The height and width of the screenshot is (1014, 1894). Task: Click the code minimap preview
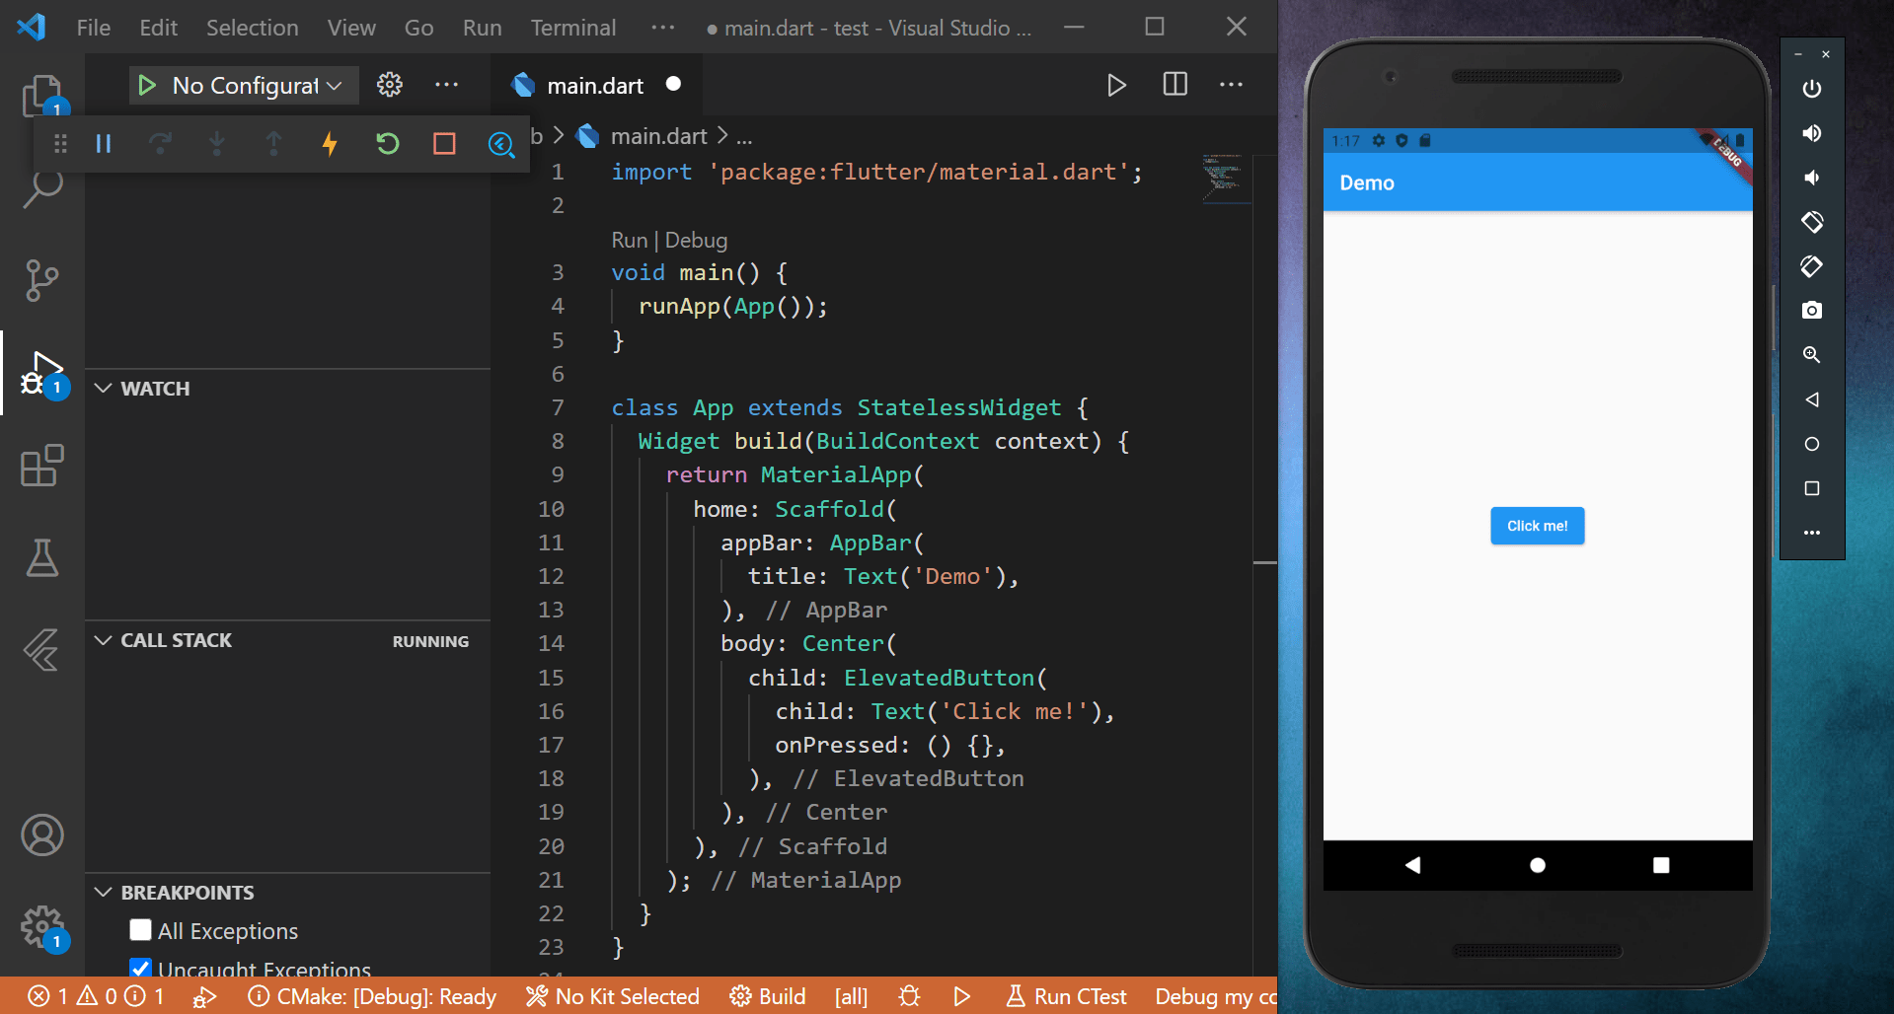click(1224, 178)
